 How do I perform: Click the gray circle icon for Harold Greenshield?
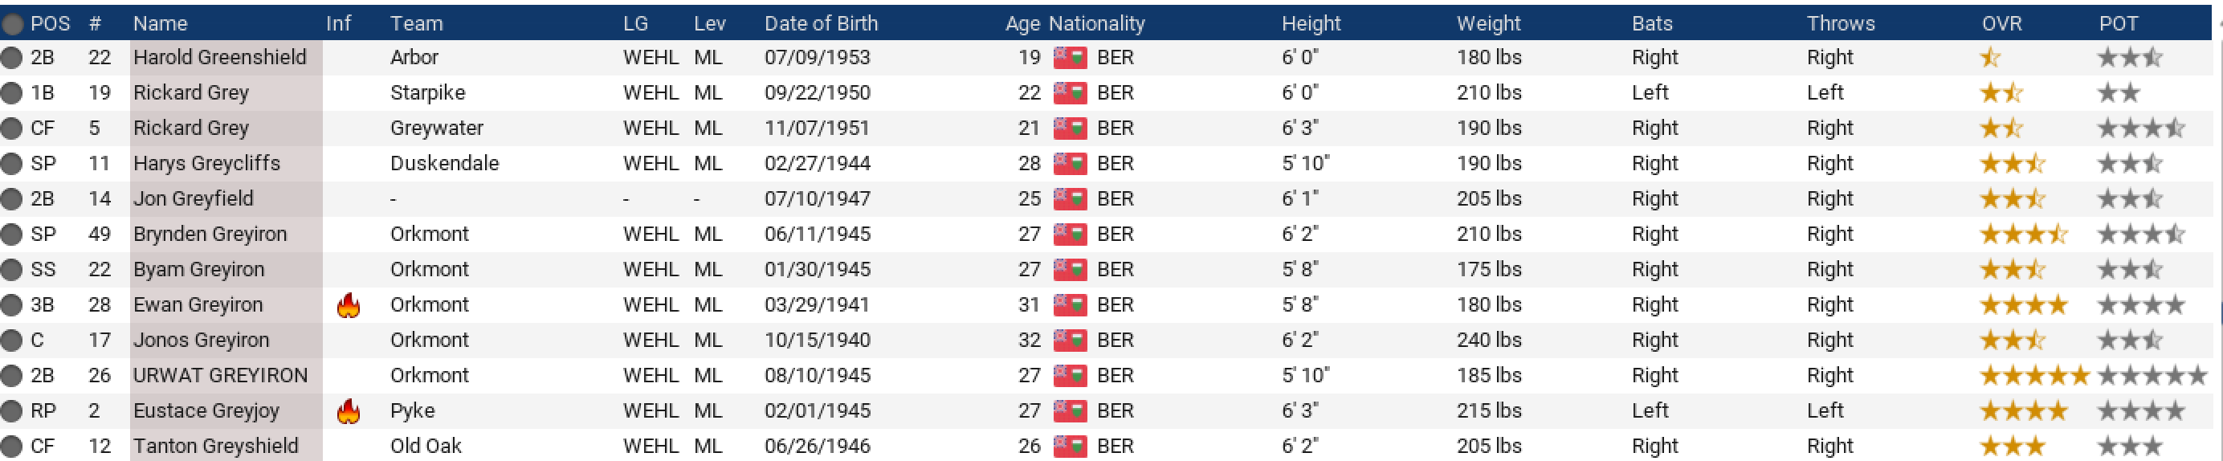click(11, 58)
